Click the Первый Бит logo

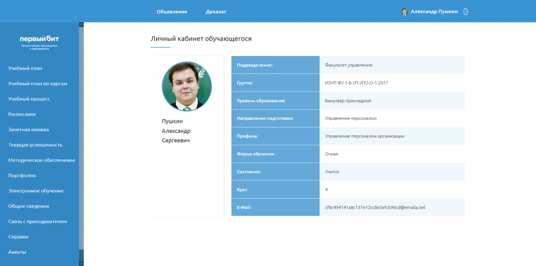[x=39, y=41]
